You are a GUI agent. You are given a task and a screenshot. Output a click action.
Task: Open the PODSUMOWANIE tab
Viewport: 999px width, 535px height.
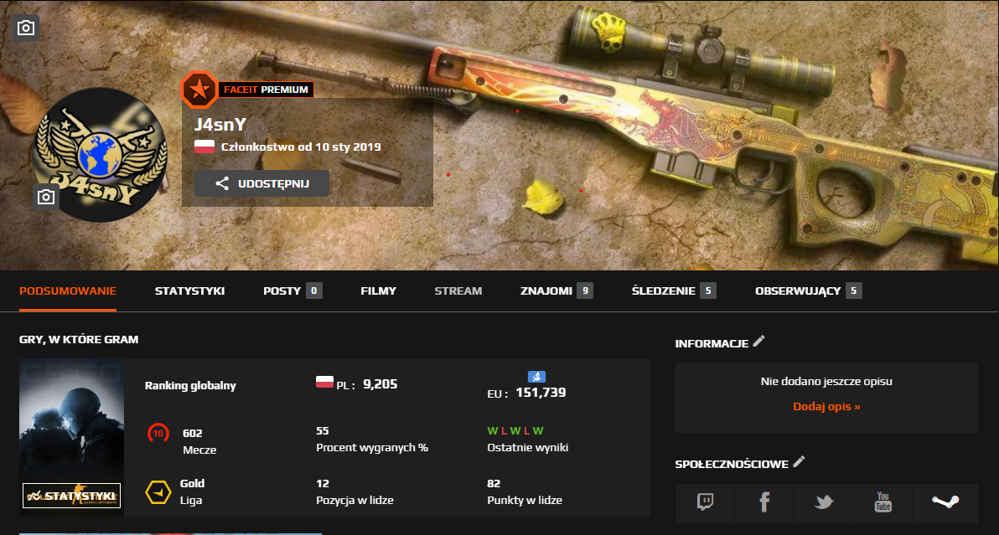[x=68, y=291]
